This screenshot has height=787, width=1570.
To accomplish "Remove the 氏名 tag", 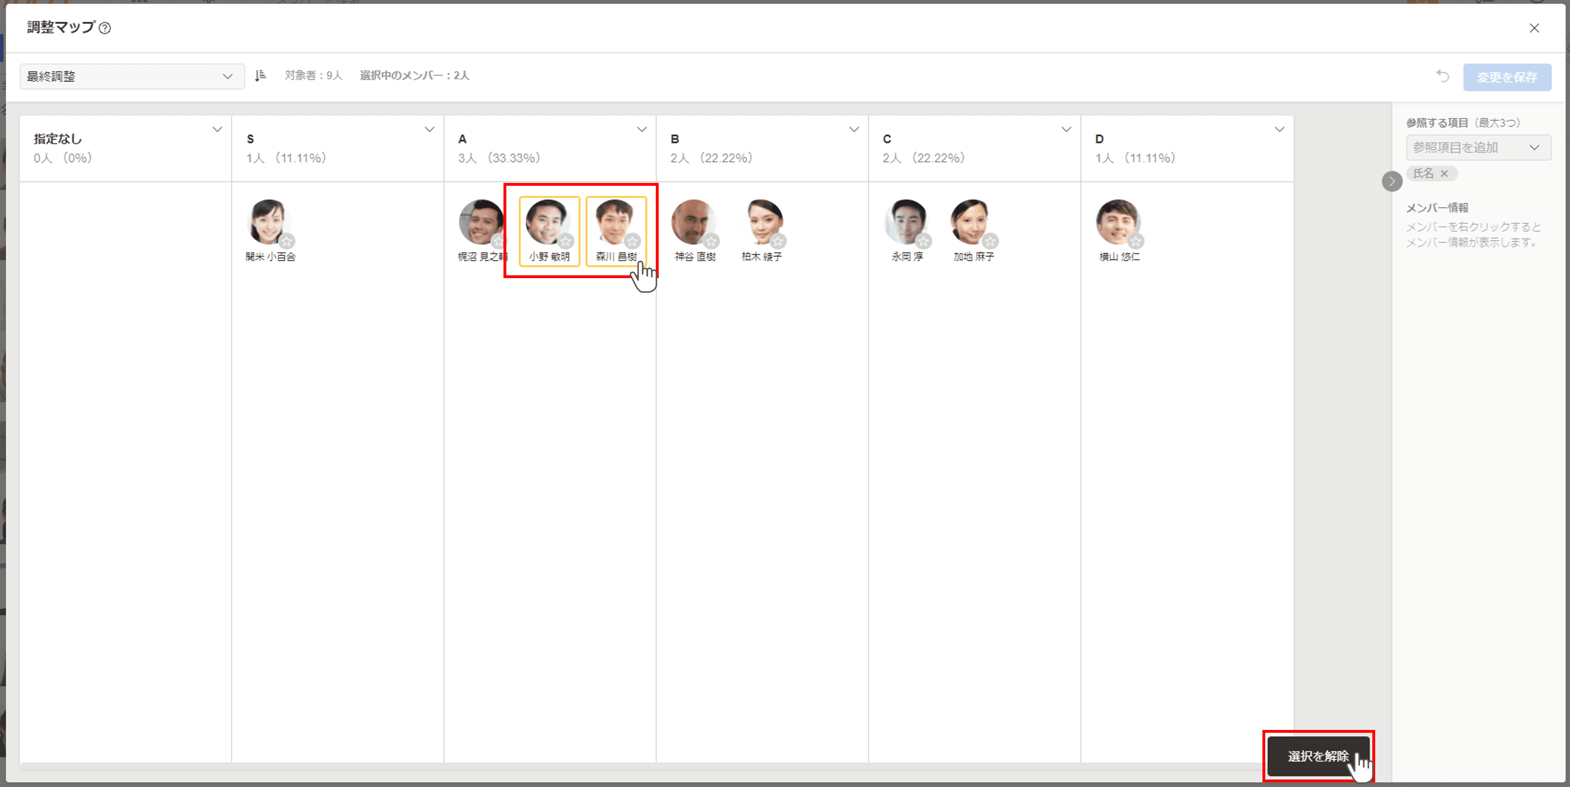I will point(1444,174).
